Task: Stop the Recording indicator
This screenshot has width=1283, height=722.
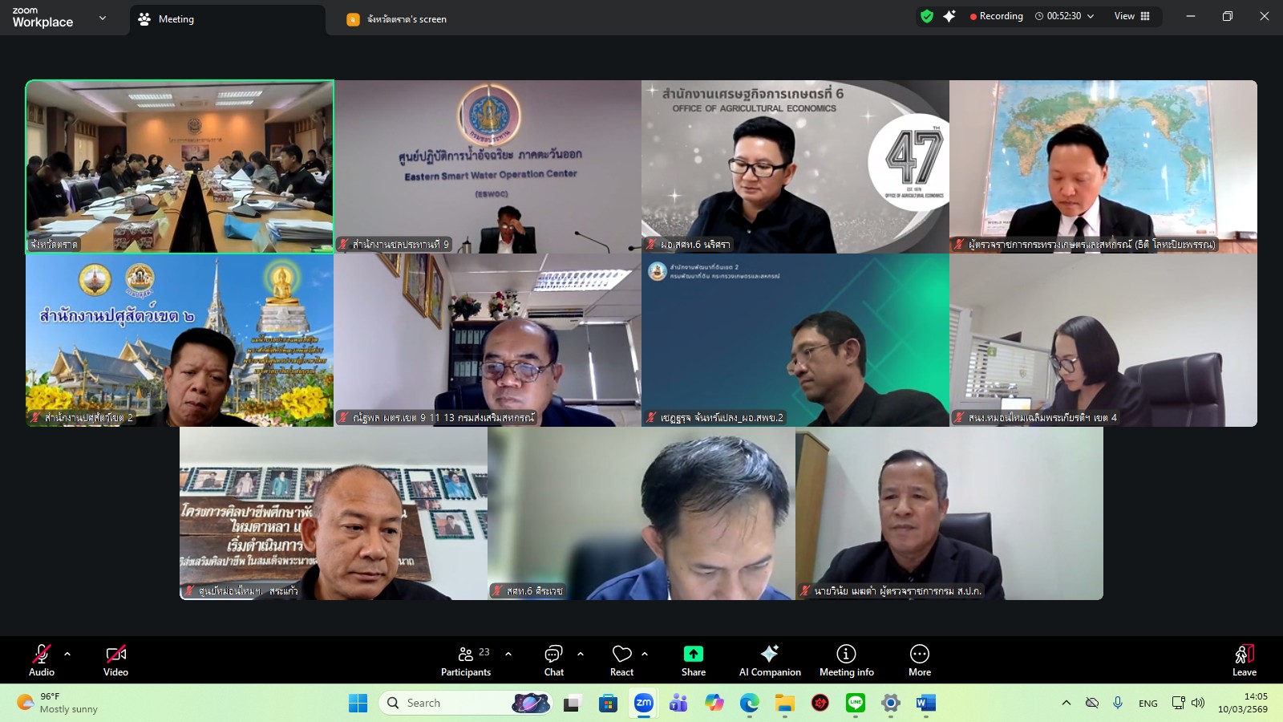Action: pos(997,15)
